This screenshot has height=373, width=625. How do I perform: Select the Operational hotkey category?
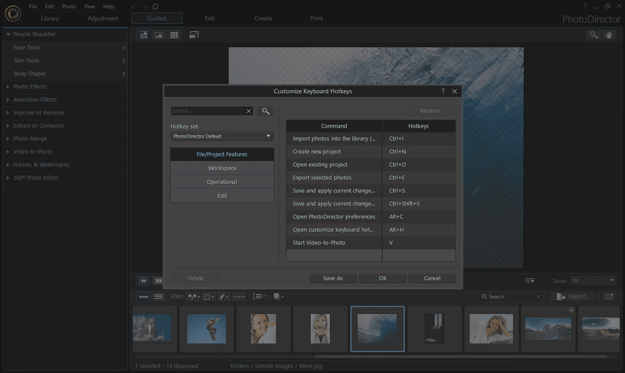[222, 182]
